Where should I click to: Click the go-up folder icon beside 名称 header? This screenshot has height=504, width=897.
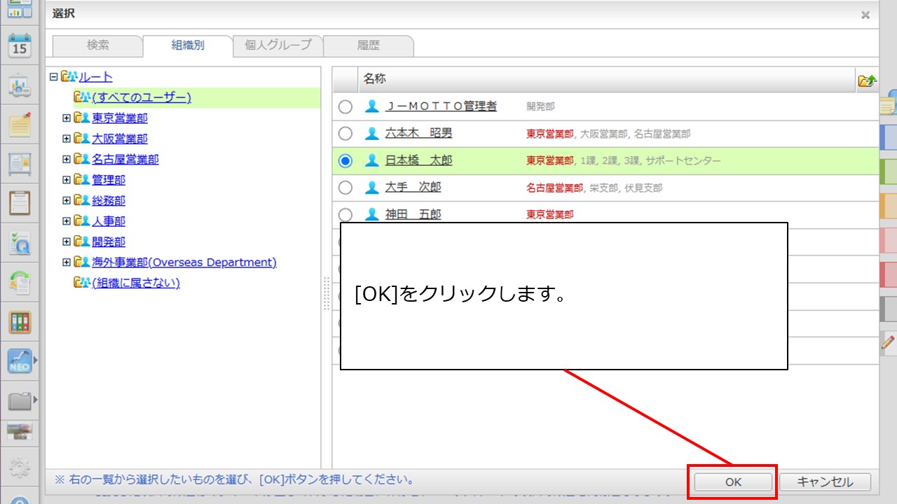(867, 80)
